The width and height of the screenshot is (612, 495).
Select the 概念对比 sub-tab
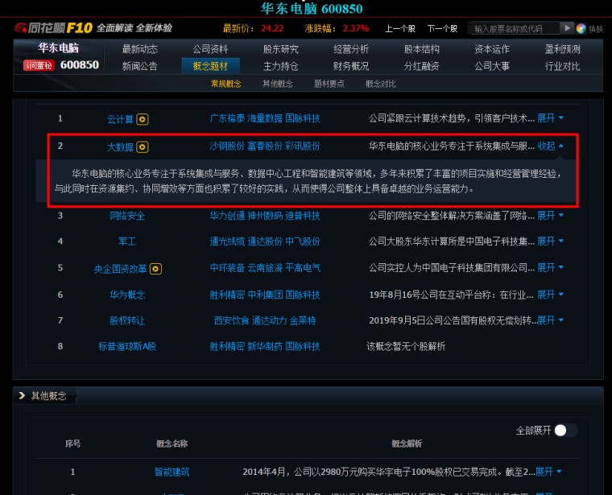(x=381, y=84)
